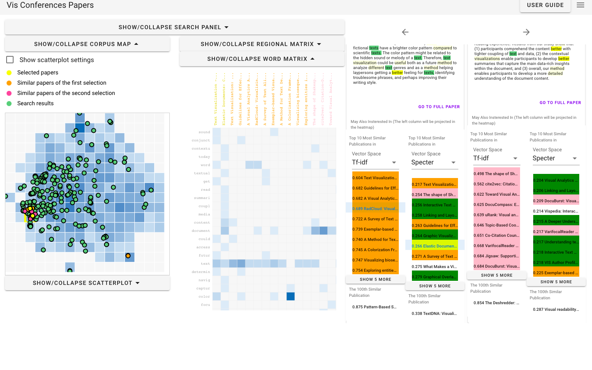This screenshot has width=592, height=370.
Task: Open 0.875 Pattern-Based S 100th similar publication
Action: [375, 307]
